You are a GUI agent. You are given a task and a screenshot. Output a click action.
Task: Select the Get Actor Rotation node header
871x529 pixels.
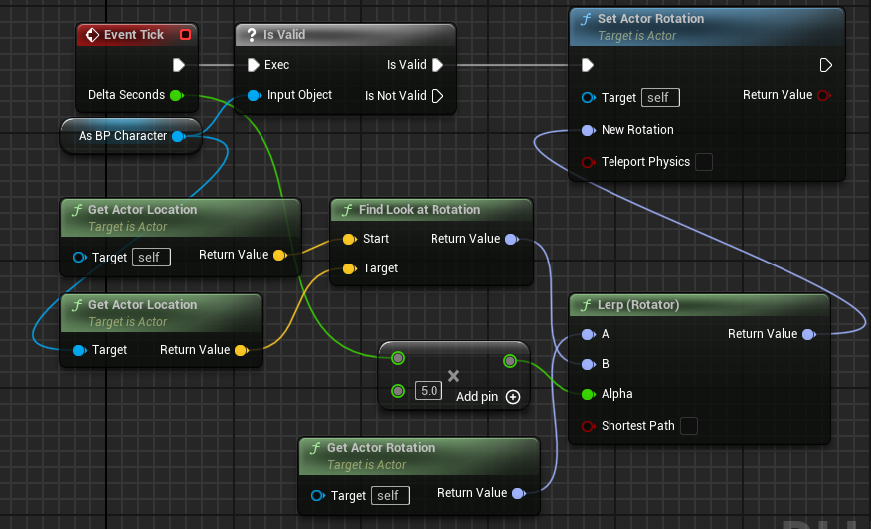(x=419, y=456)
